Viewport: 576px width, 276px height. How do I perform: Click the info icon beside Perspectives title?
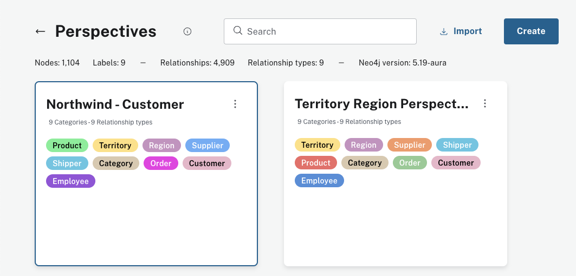[x=187, y=31]
